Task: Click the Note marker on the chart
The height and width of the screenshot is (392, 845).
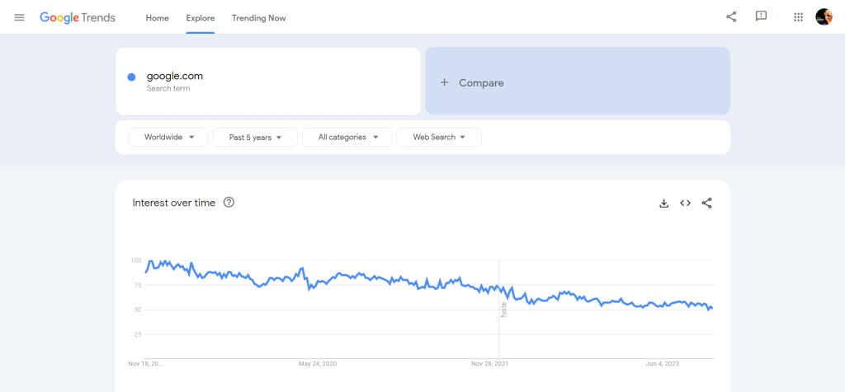Action: 504,309
